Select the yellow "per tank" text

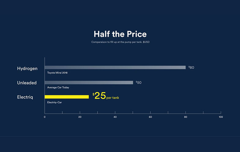113,98
